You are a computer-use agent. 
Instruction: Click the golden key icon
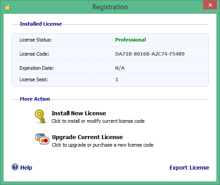[x=40, y=116]
